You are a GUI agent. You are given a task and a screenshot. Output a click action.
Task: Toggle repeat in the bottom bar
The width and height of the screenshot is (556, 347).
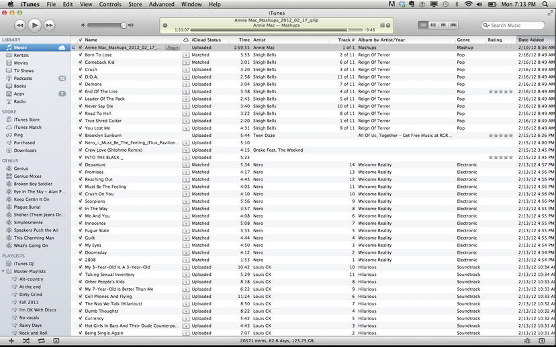[41, 341]
